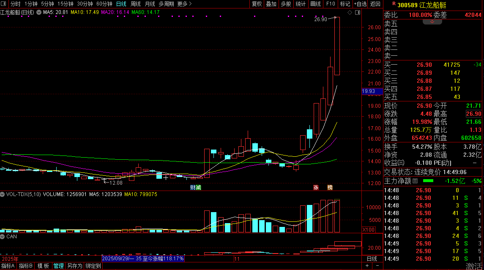Click the 模板 template tab
Screen dimensions: 484x270
click(43, 266)
